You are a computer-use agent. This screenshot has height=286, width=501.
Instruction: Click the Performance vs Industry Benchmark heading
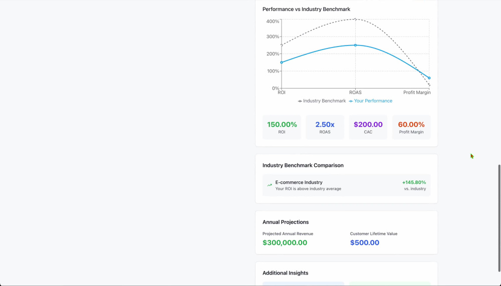click(306, 9)
